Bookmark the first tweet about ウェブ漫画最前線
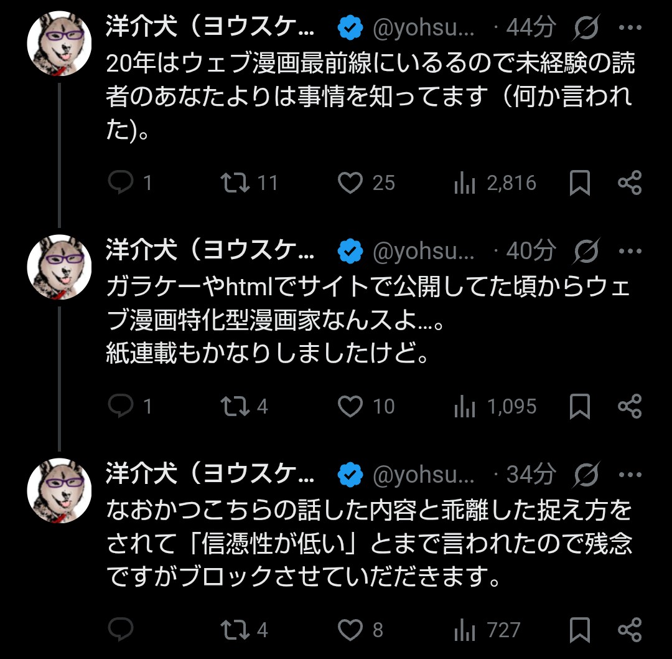The image size is (672, 659). tap(580, 183)
